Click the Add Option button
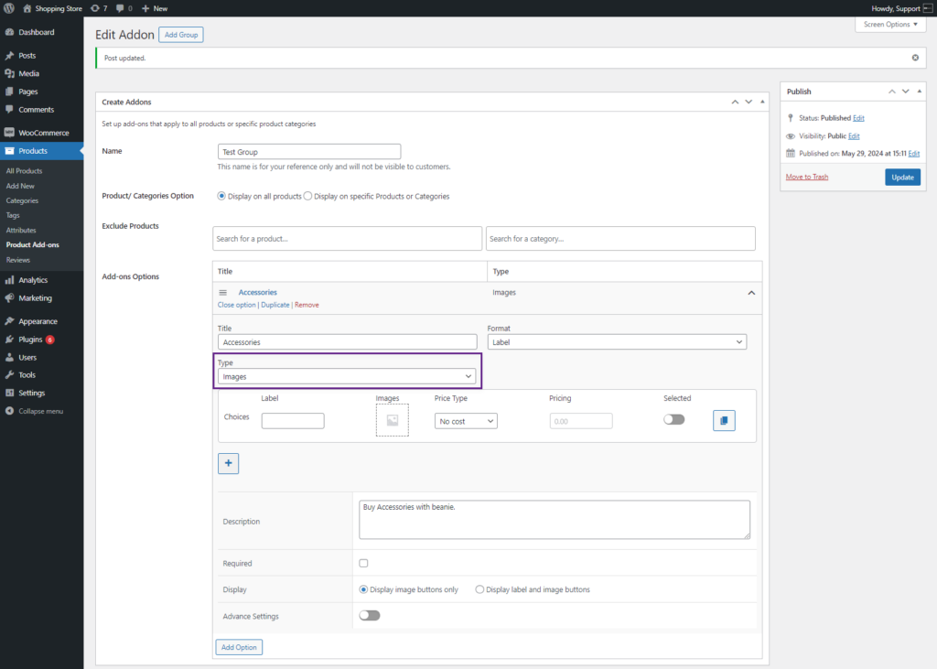The height and width of the screenshot is (669, 937). click(239, 647)
